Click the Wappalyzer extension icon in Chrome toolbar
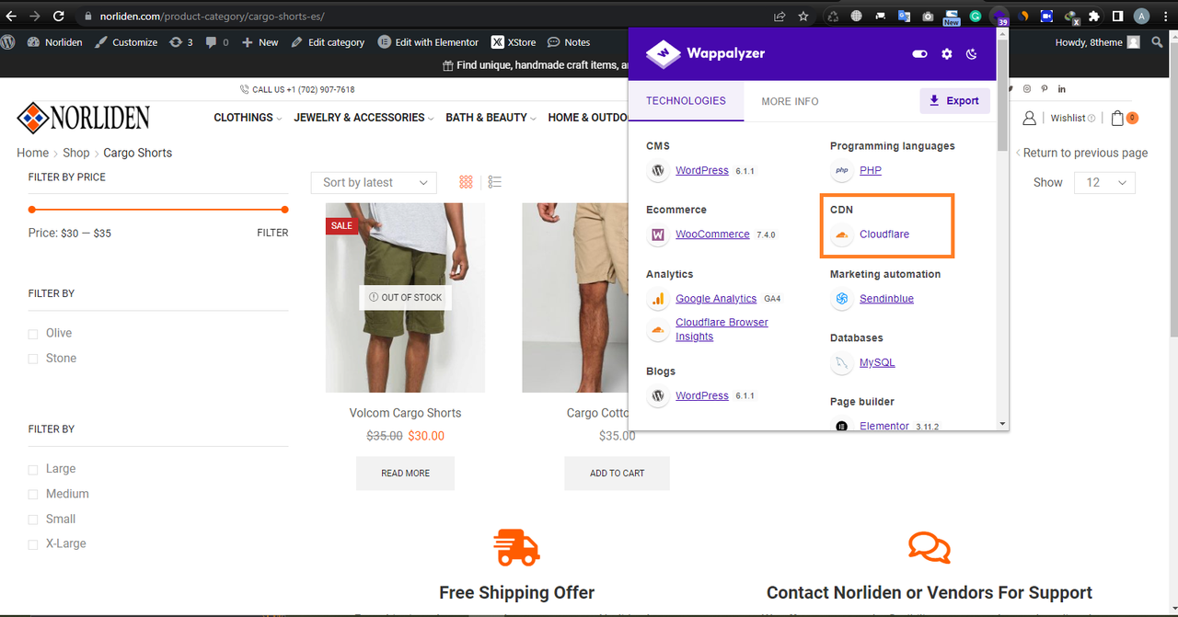 point(999,17)
